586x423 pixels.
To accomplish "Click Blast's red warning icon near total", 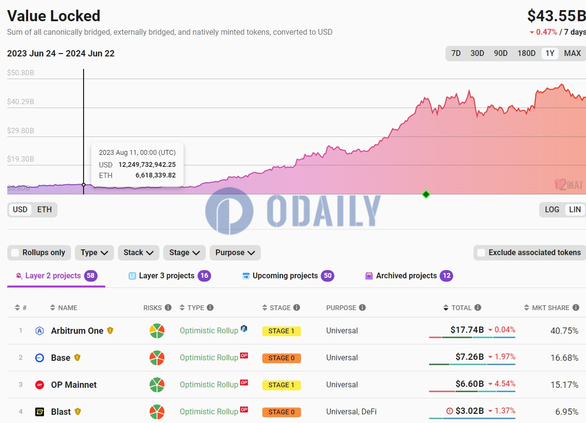I will pos(450,411).
